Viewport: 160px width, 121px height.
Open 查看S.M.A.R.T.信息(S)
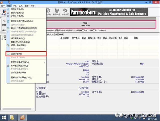[26, 42]
